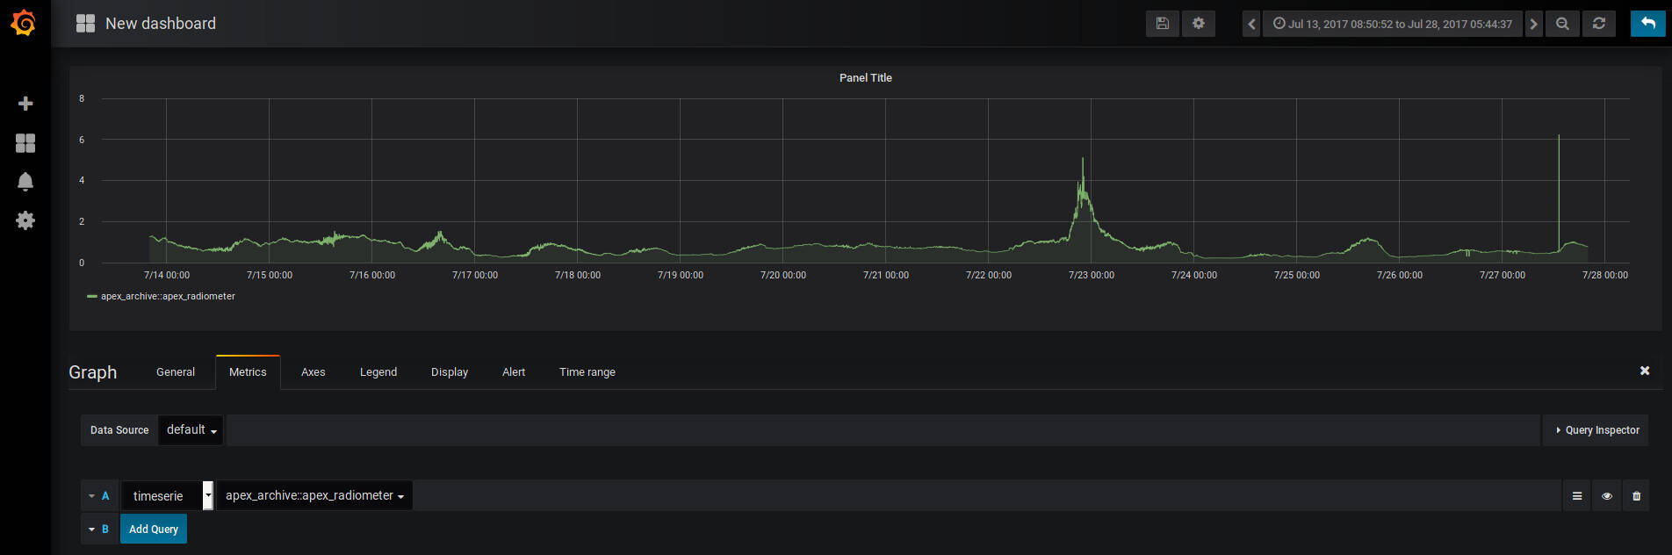The width and height of the screenshot is (1672, 555).
Task: Open query A options hamburger menu
Action: [1577, 496]
